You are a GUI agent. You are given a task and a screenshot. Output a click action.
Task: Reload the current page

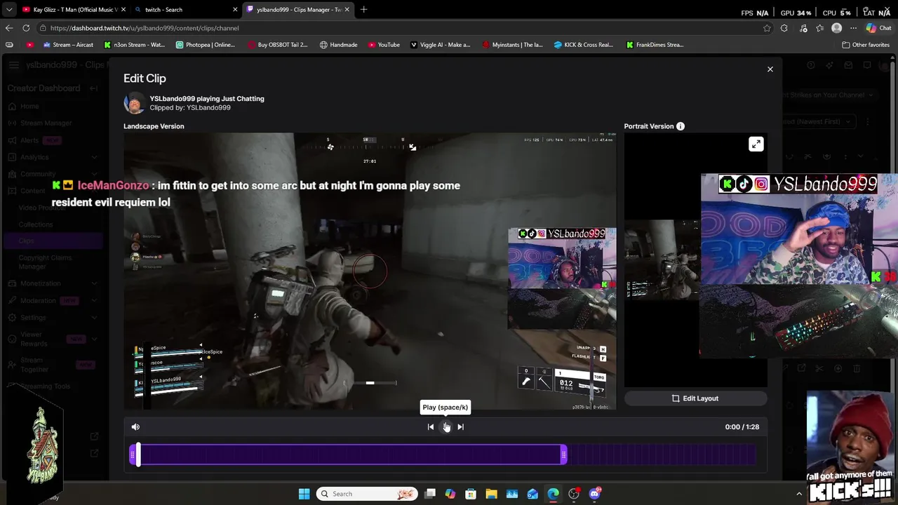pyautogui.click(x=26, y=28)
